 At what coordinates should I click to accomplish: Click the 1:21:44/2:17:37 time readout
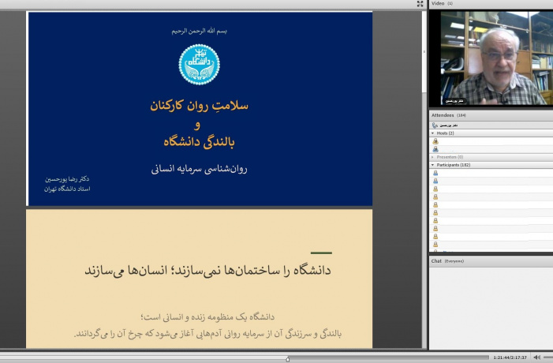510,357
